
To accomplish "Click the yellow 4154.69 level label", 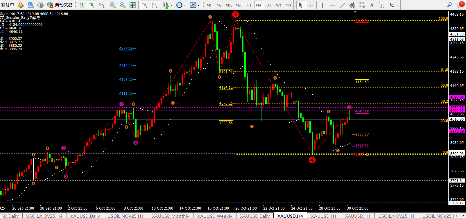I will 362,82.
